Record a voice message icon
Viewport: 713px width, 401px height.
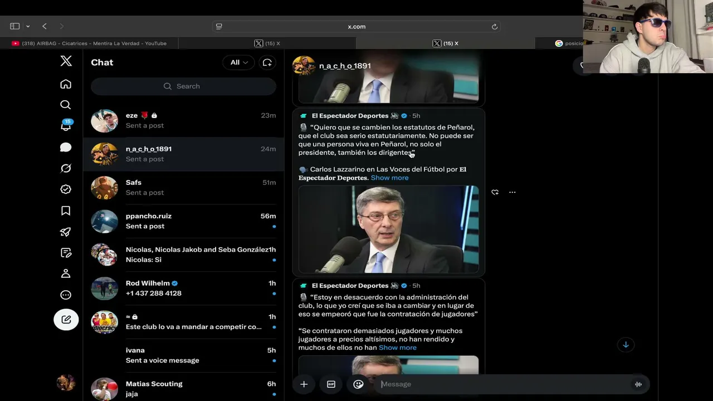pos(638,384)
